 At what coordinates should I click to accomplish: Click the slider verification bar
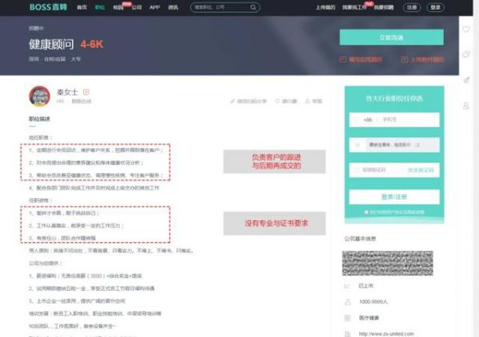[x=394, y=145]
